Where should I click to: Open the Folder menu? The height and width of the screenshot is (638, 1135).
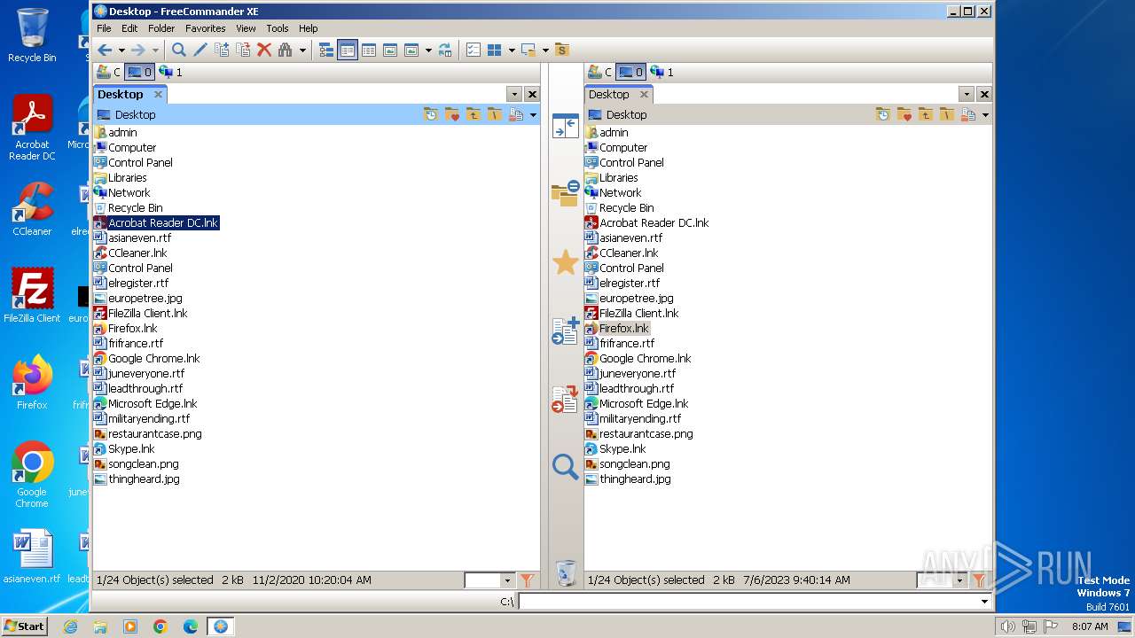[x=161, y=28]
